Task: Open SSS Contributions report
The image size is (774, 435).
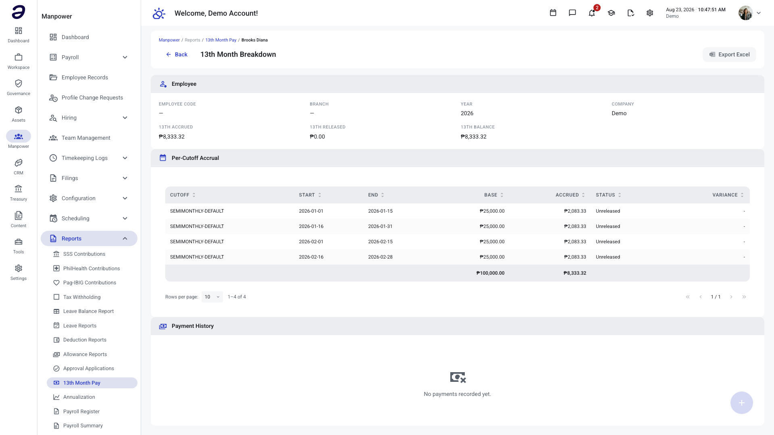Action: click(92, 254)
